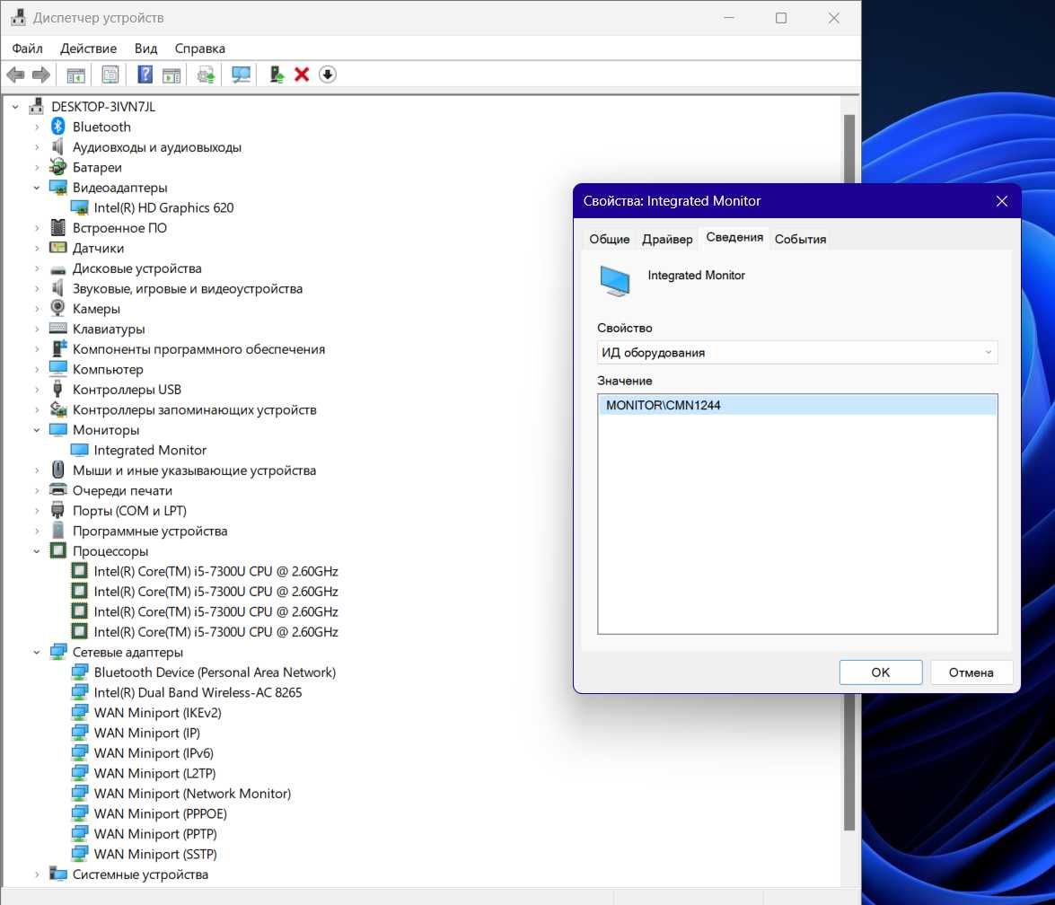The height and width of the screenshot is (905, 1055).
Task: Open the Действие menu
Action: click(x=88, y=48)
